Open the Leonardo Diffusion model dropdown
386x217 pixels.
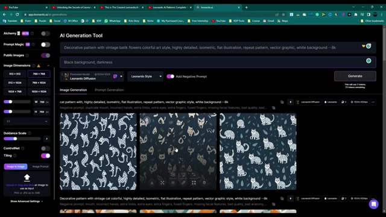click(92, 77)
